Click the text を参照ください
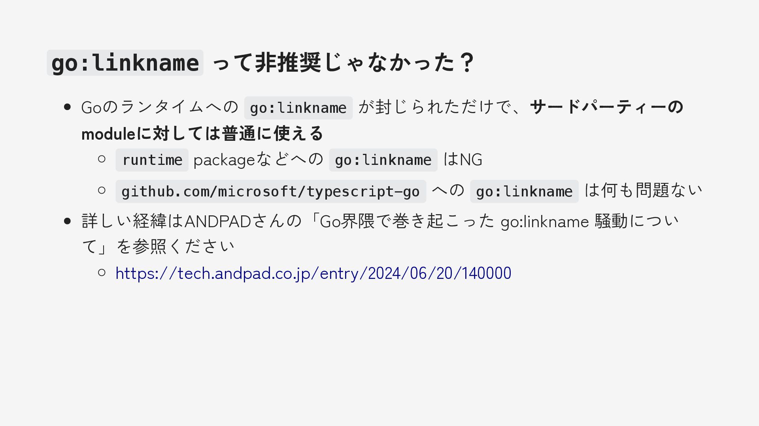 pyautogui.click(x=176, y=247)
